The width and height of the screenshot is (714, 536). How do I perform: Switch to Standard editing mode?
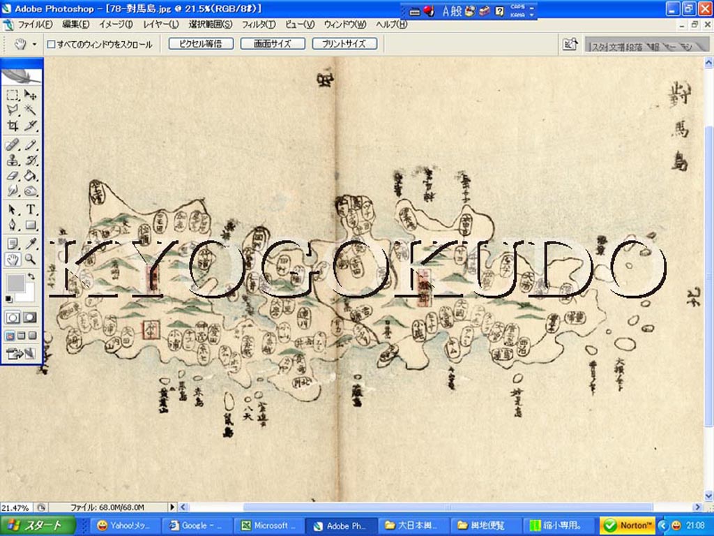(x=13, y=318)
